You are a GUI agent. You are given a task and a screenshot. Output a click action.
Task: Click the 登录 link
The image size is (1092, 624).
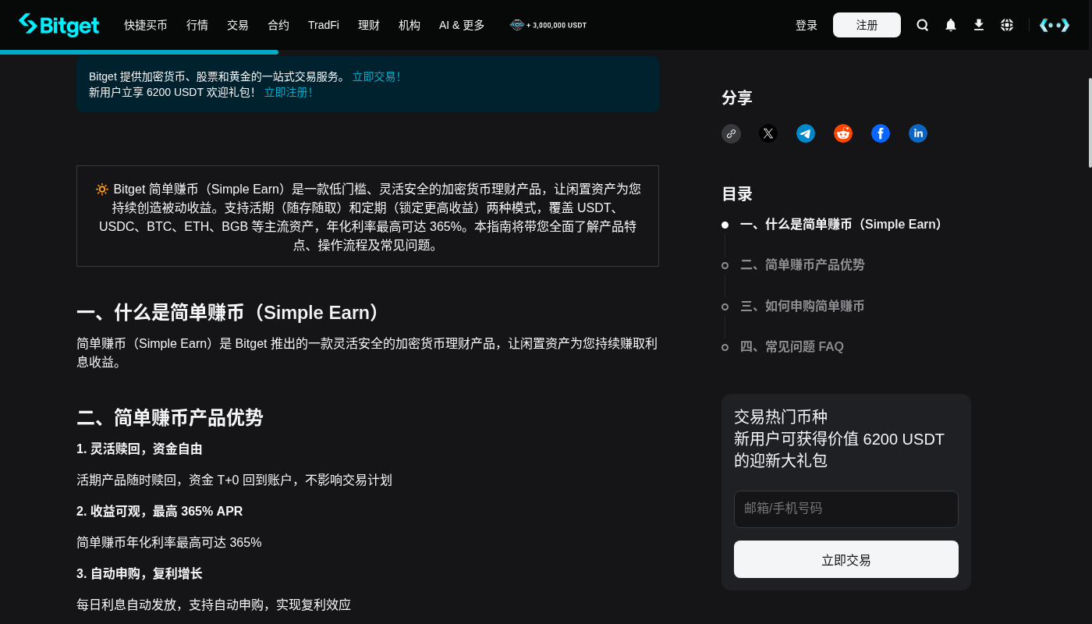tap(807, 25)
